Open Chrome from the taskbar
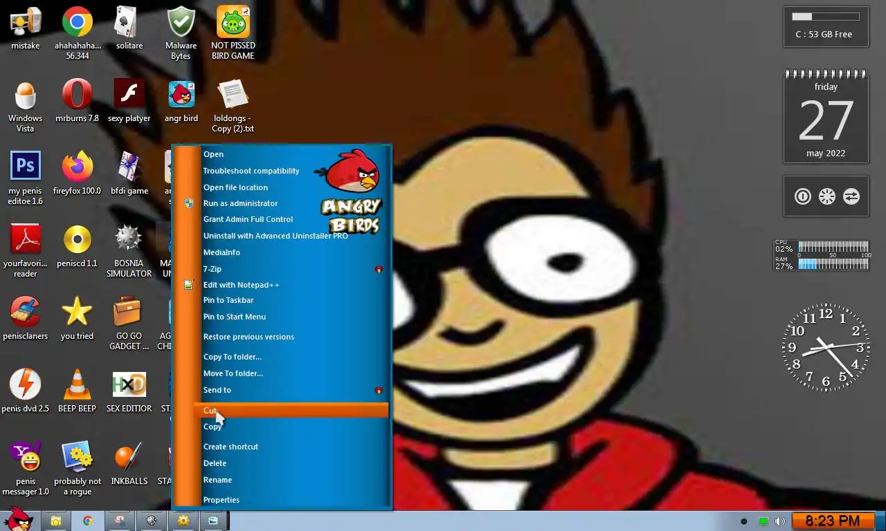Viewport: 886px width, 531px height. (x=88, y=521)
